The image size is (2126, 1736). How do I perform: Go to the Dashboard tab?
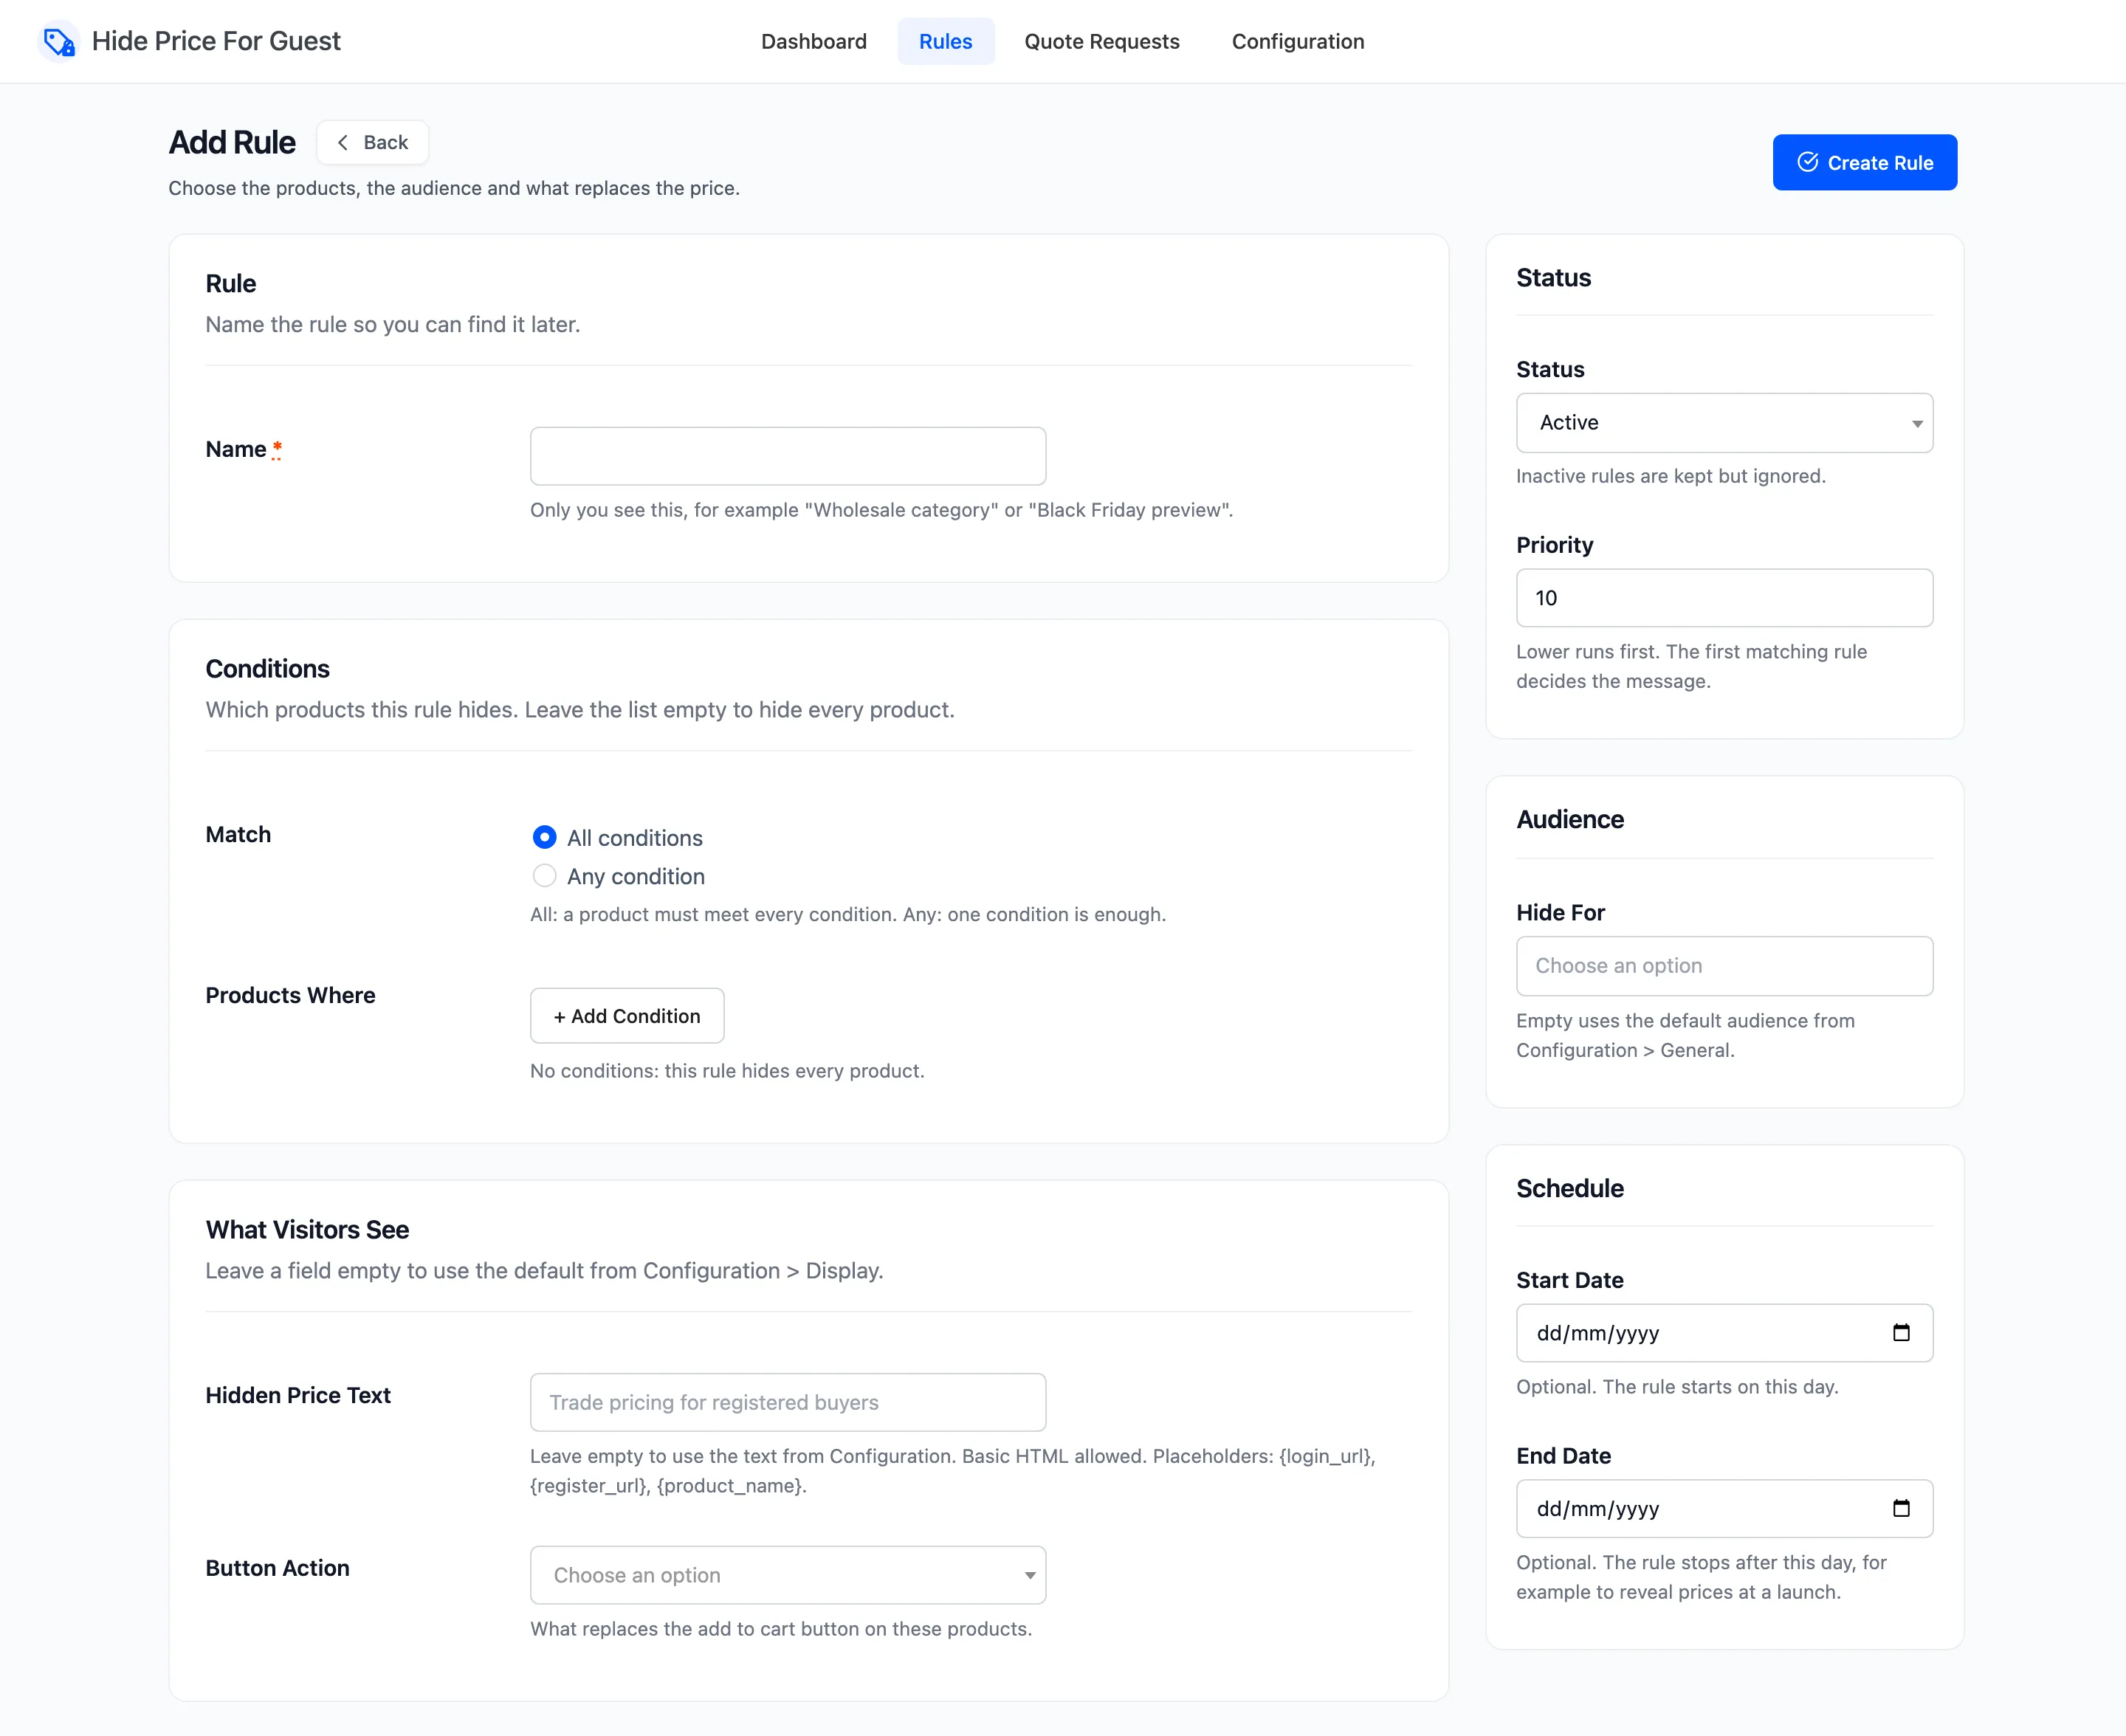pos(813,41)
